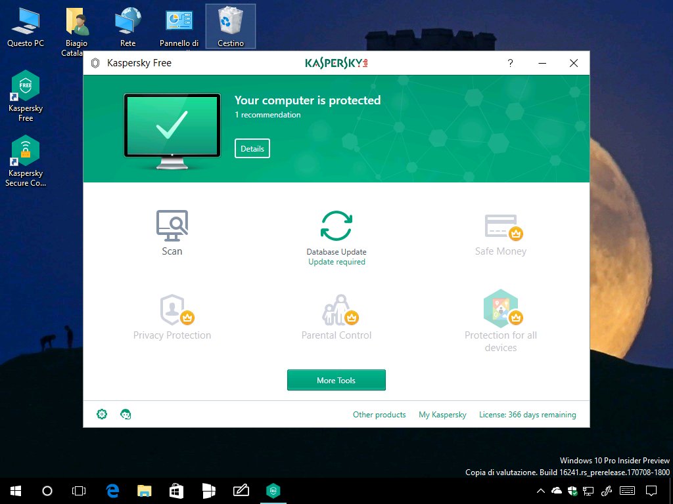Minimize the Kaspersky Free window
The image size is (673, 504).
[542, 63]
